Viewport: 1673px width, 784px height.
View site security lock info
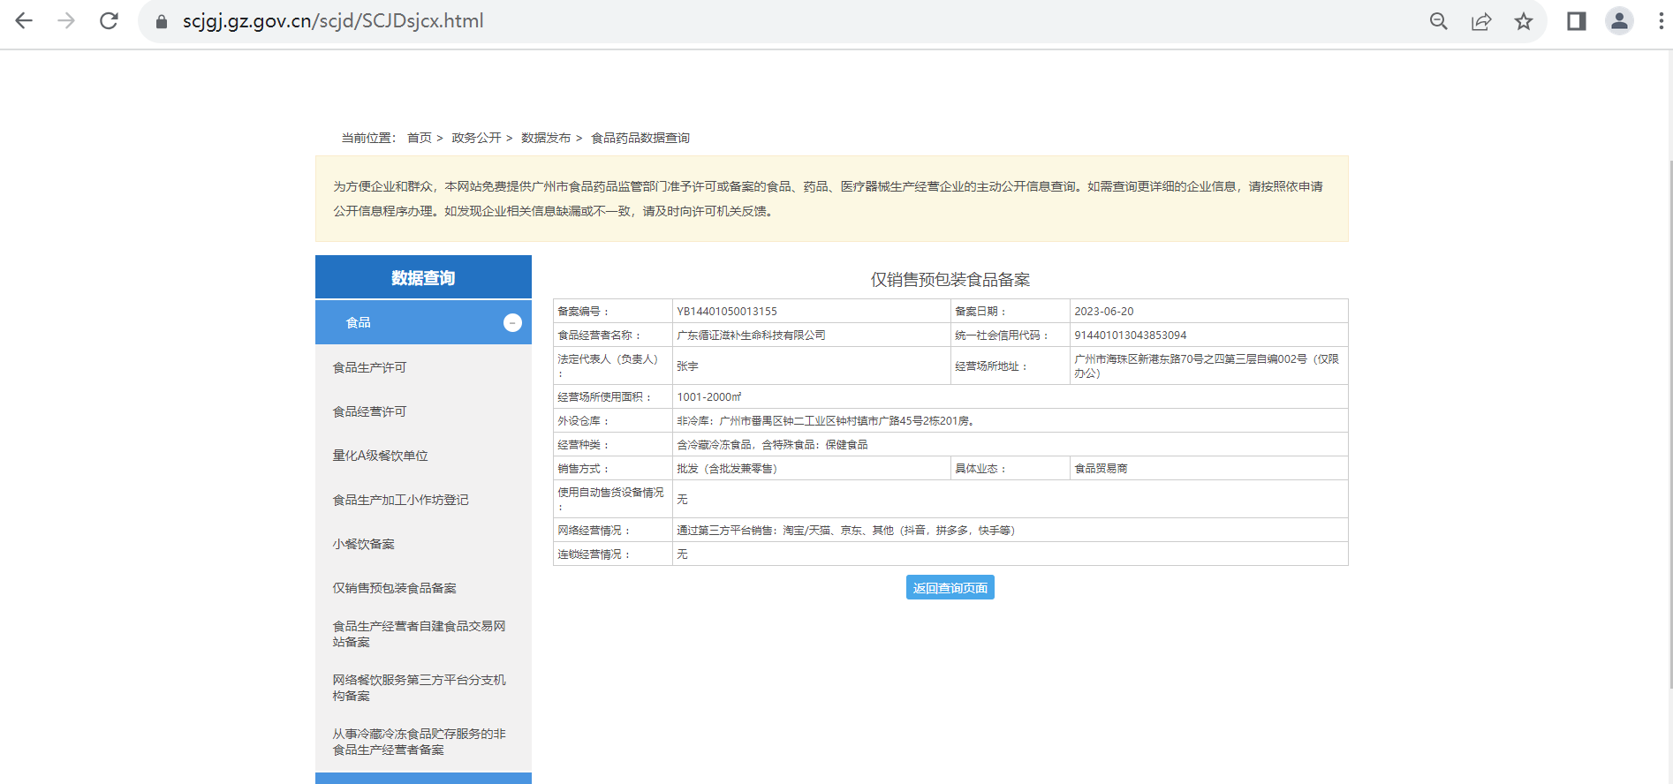point(162,21)
